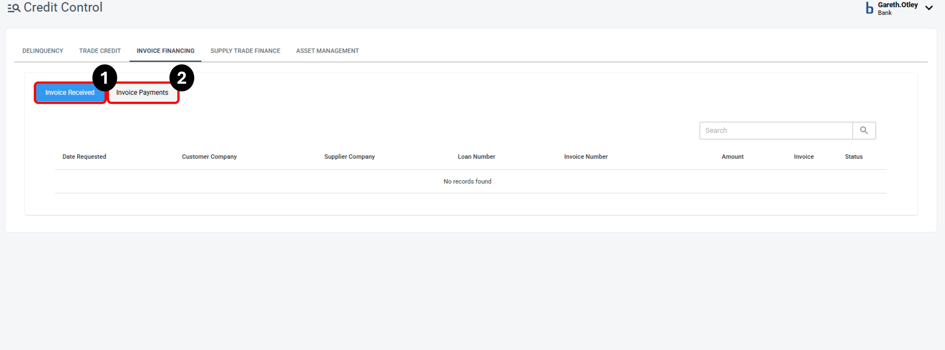The image size is (945, 350).
Task: Sort by the Invoice Number column
Action: (x=585, y=156)
